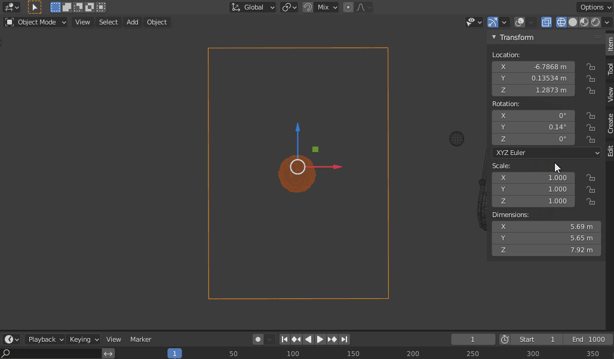Enable automatic keyframe recording on the timeline
The height and width of the screenshot is (359, 614).
click(257, 339)
